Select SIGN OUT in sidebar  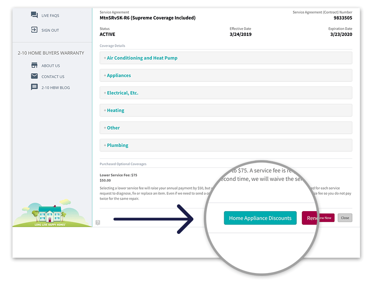tap(50, 30)
